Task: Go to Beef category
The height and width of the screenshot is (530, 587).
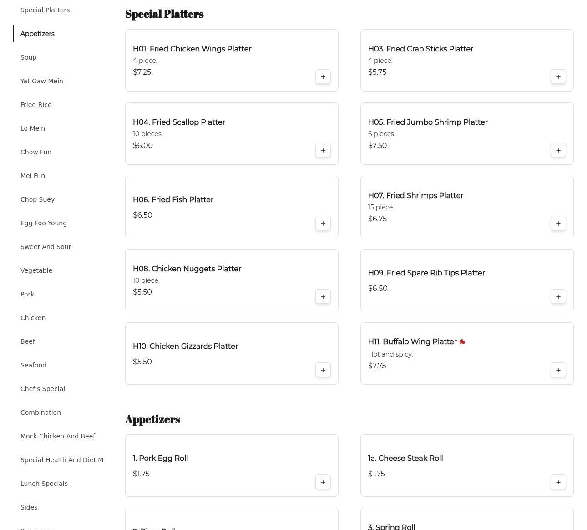Action: pos(28,341)
